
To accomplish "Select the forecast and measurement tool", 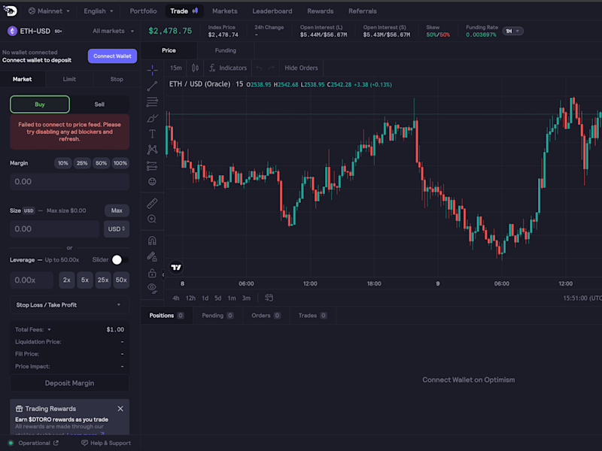I will tap(152, 165).
